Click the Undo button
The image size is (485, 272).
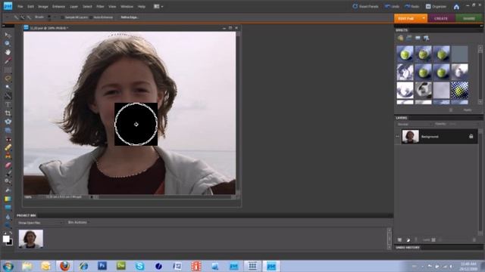[392, 7]
